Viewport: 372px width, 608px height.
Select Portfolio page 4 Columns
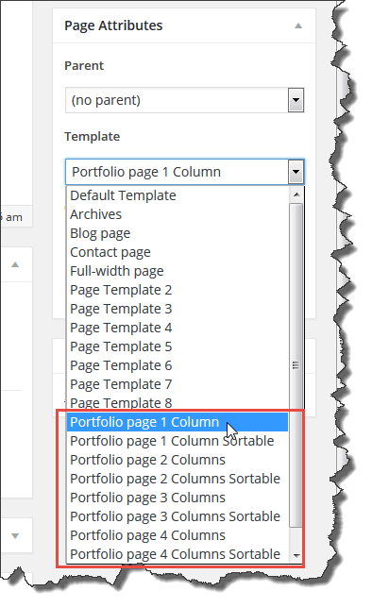click(x=178, y=535)
